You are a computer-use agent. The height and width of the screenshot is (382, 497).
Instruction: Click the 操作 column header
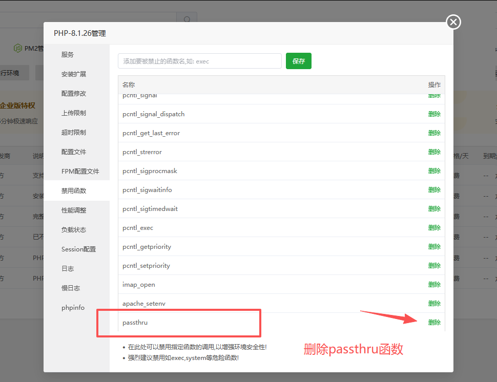coord(434,84)
